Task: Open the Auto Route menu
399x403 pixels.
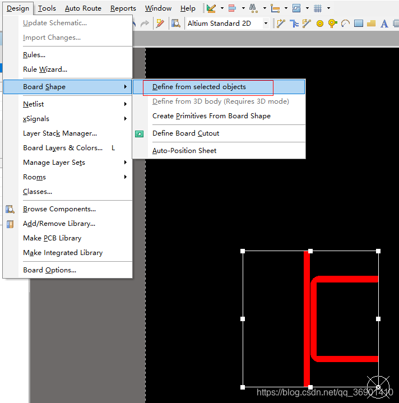Action: tap(83, 8)
